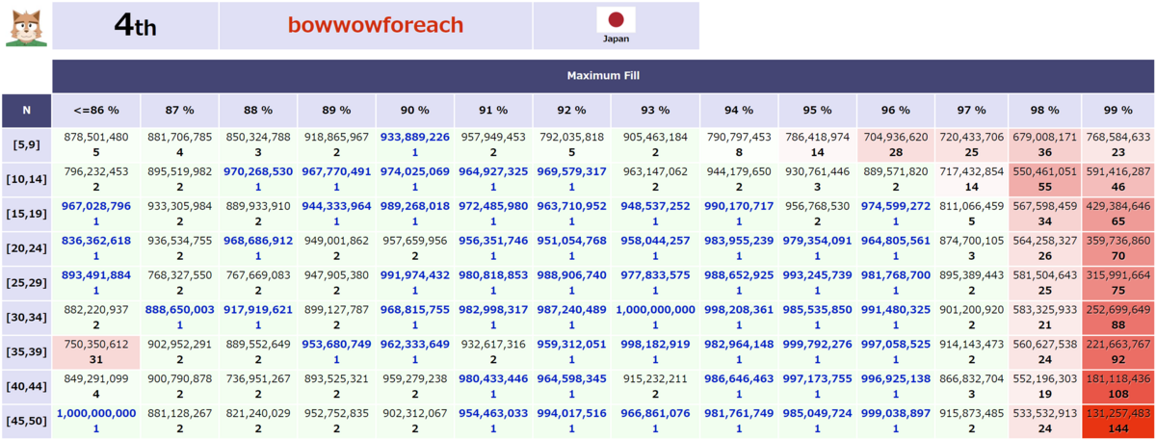The width and height of the screenshot is (1156, 440).
Task: Click the score 429,384,646 cell
Action: click(1117, 214)
